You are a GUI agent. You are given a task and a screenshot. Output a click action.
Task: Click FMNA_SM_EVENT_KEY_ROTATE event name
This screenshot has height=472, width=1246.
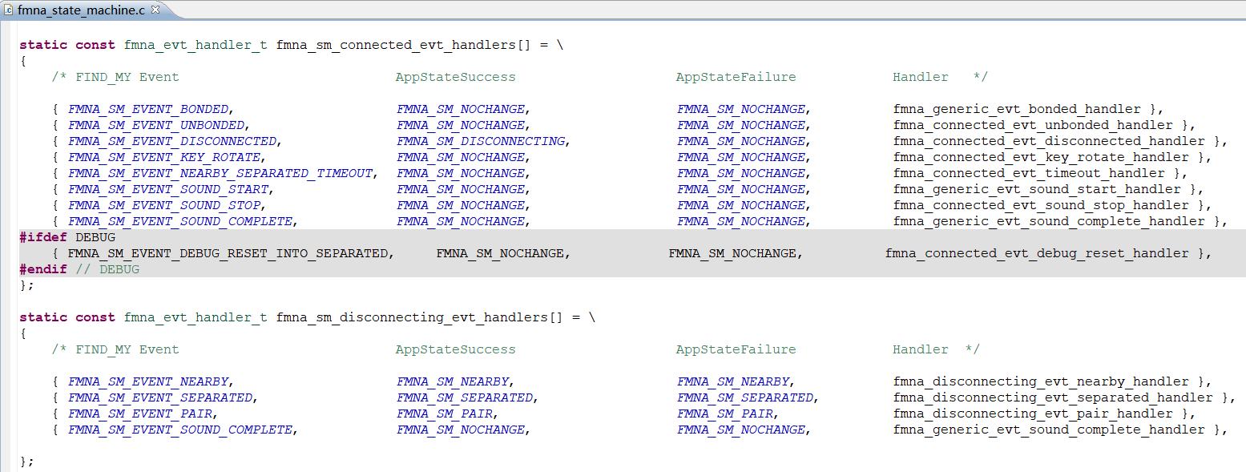tap(164, 157)
